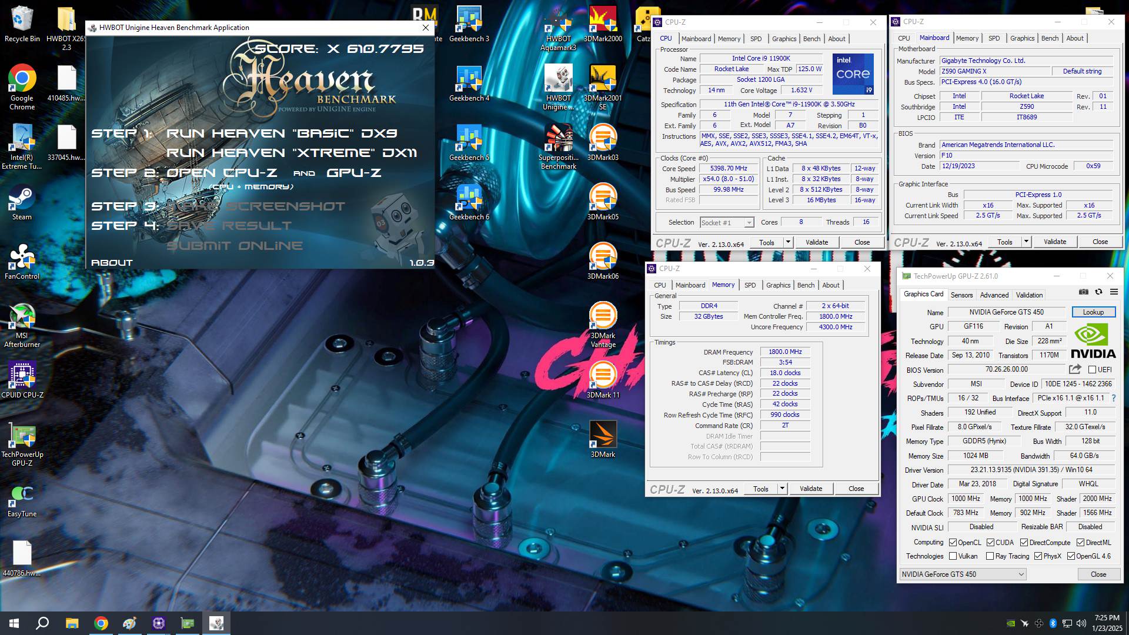Open MSI Afterburner desktop shortcut

coord(22,326)
